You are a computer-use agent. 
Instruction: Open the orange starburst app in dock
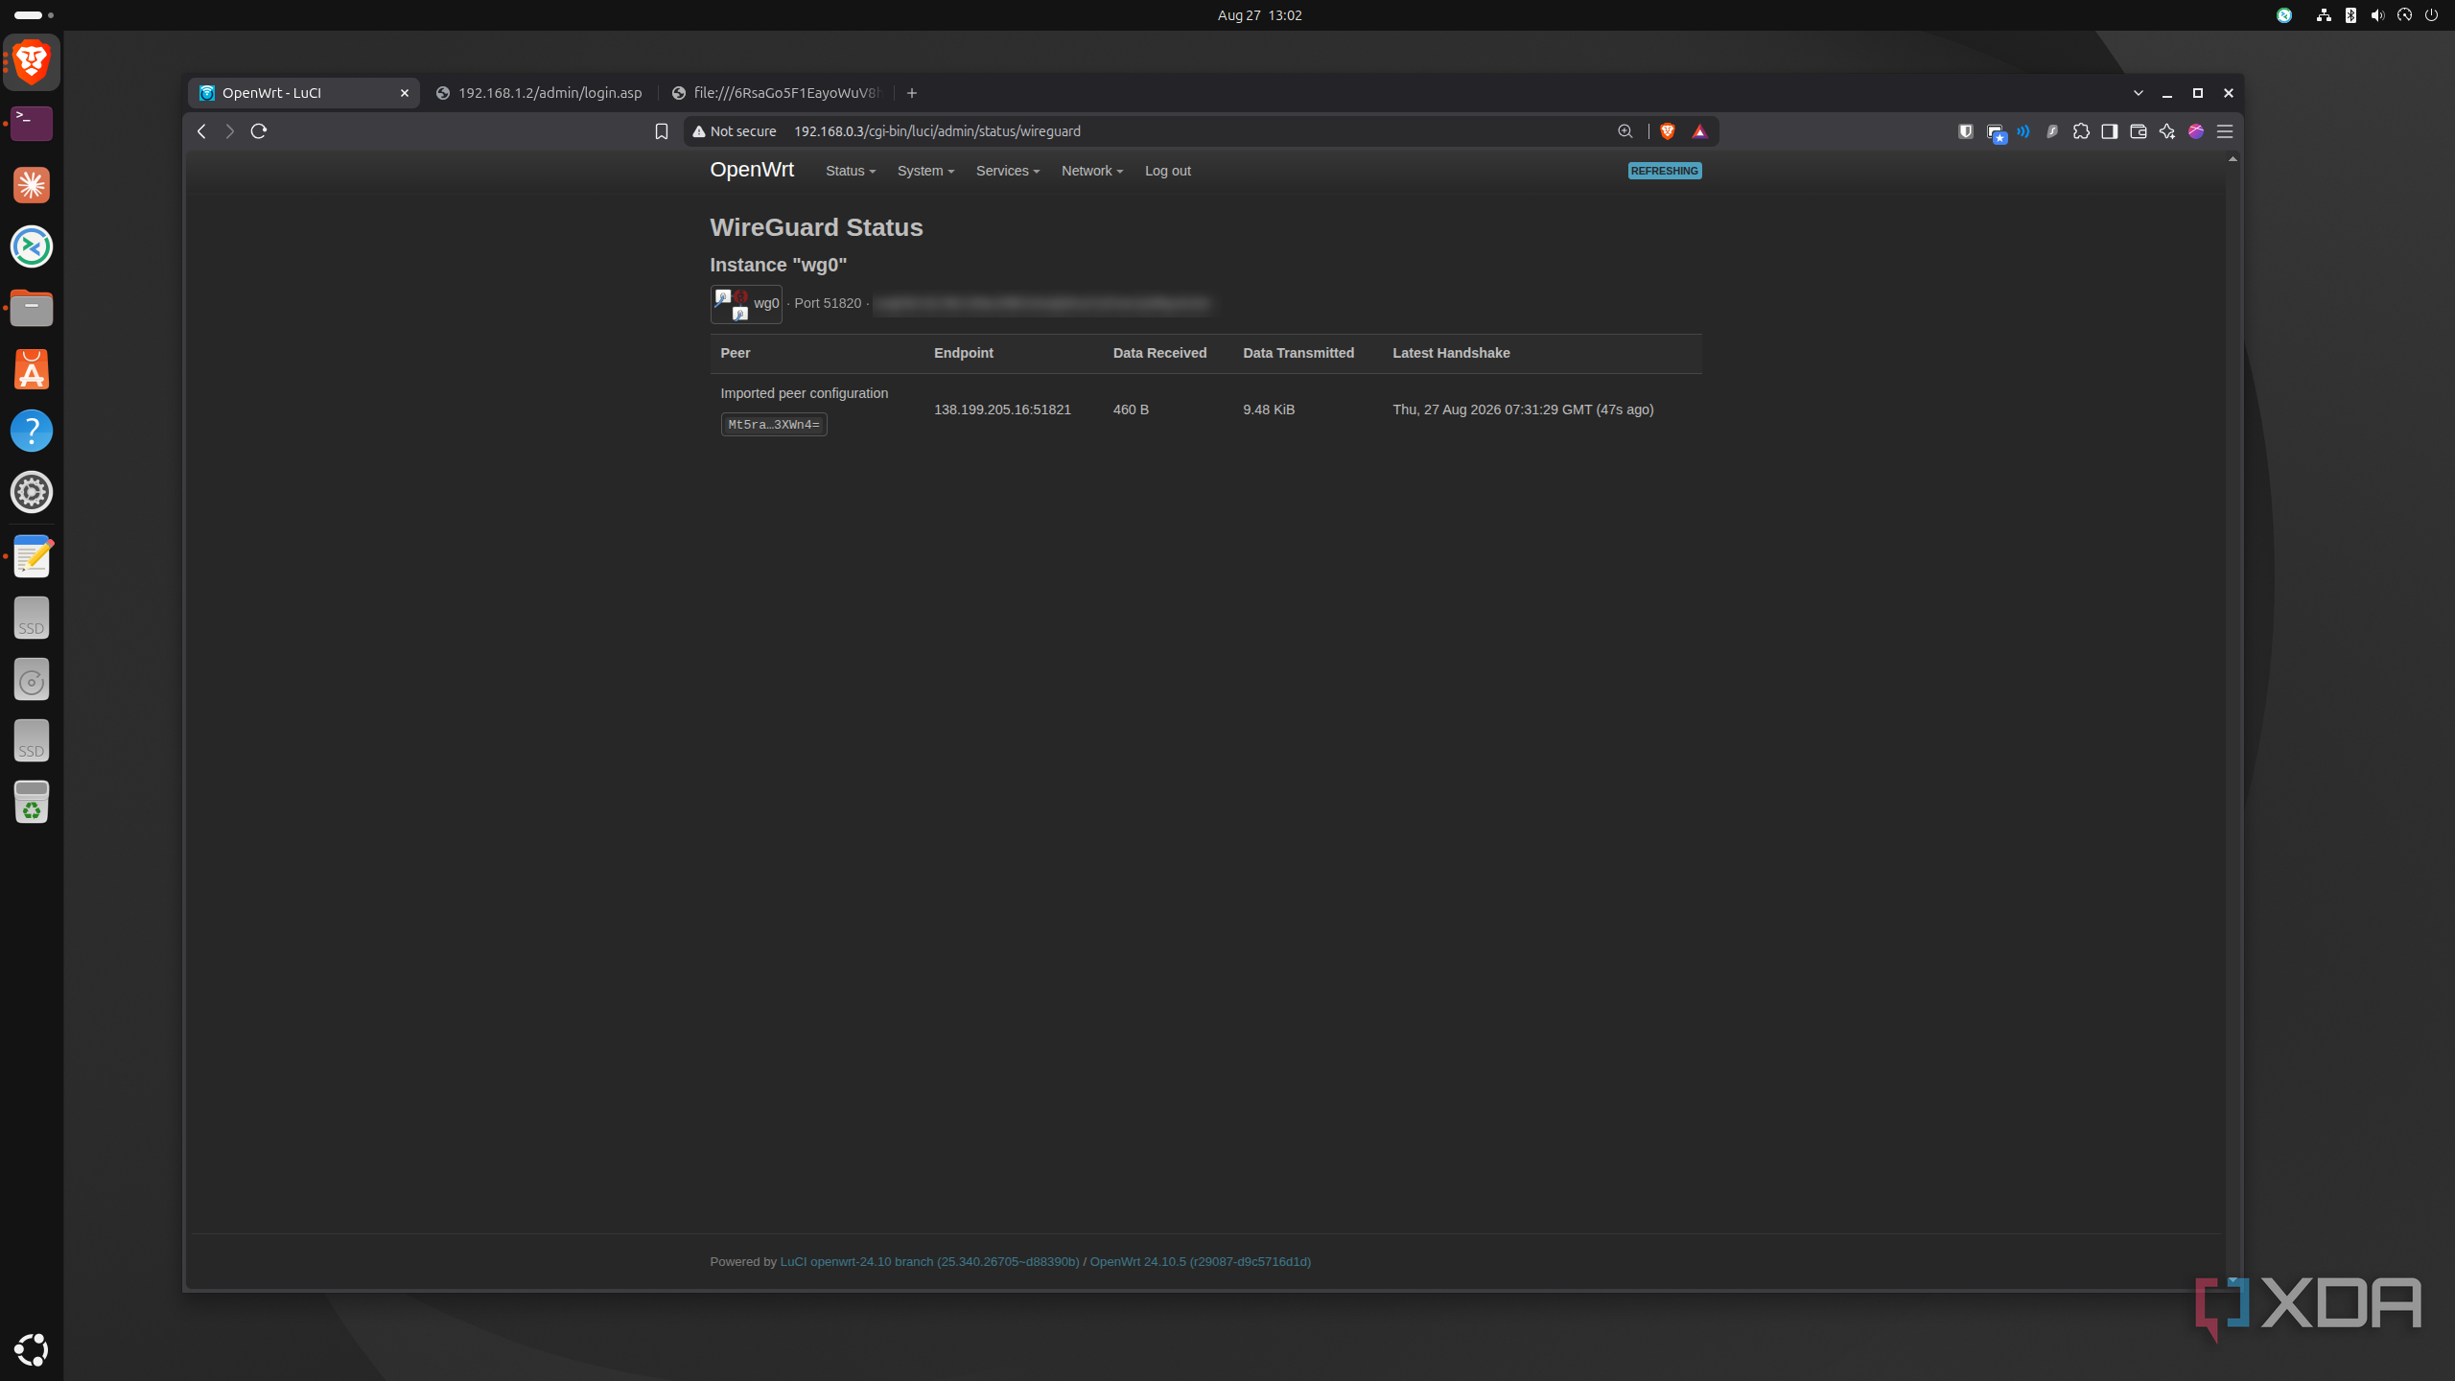tap(32, 185)
